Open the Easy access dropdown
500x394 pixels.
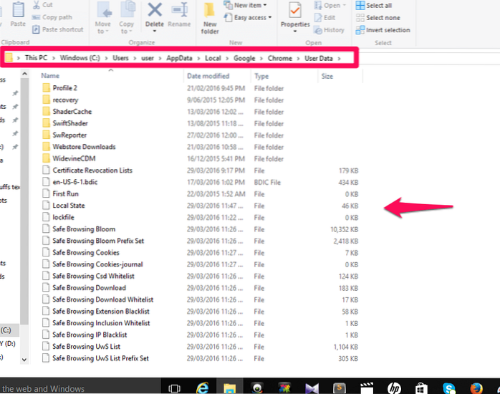pos(248,17)
